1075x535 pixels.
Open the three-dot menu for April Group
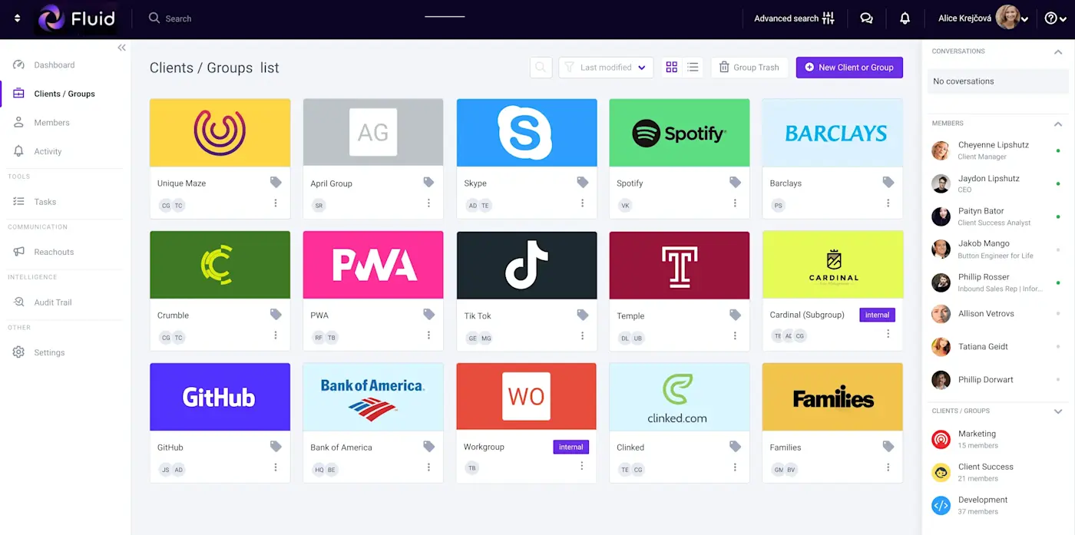428,203
